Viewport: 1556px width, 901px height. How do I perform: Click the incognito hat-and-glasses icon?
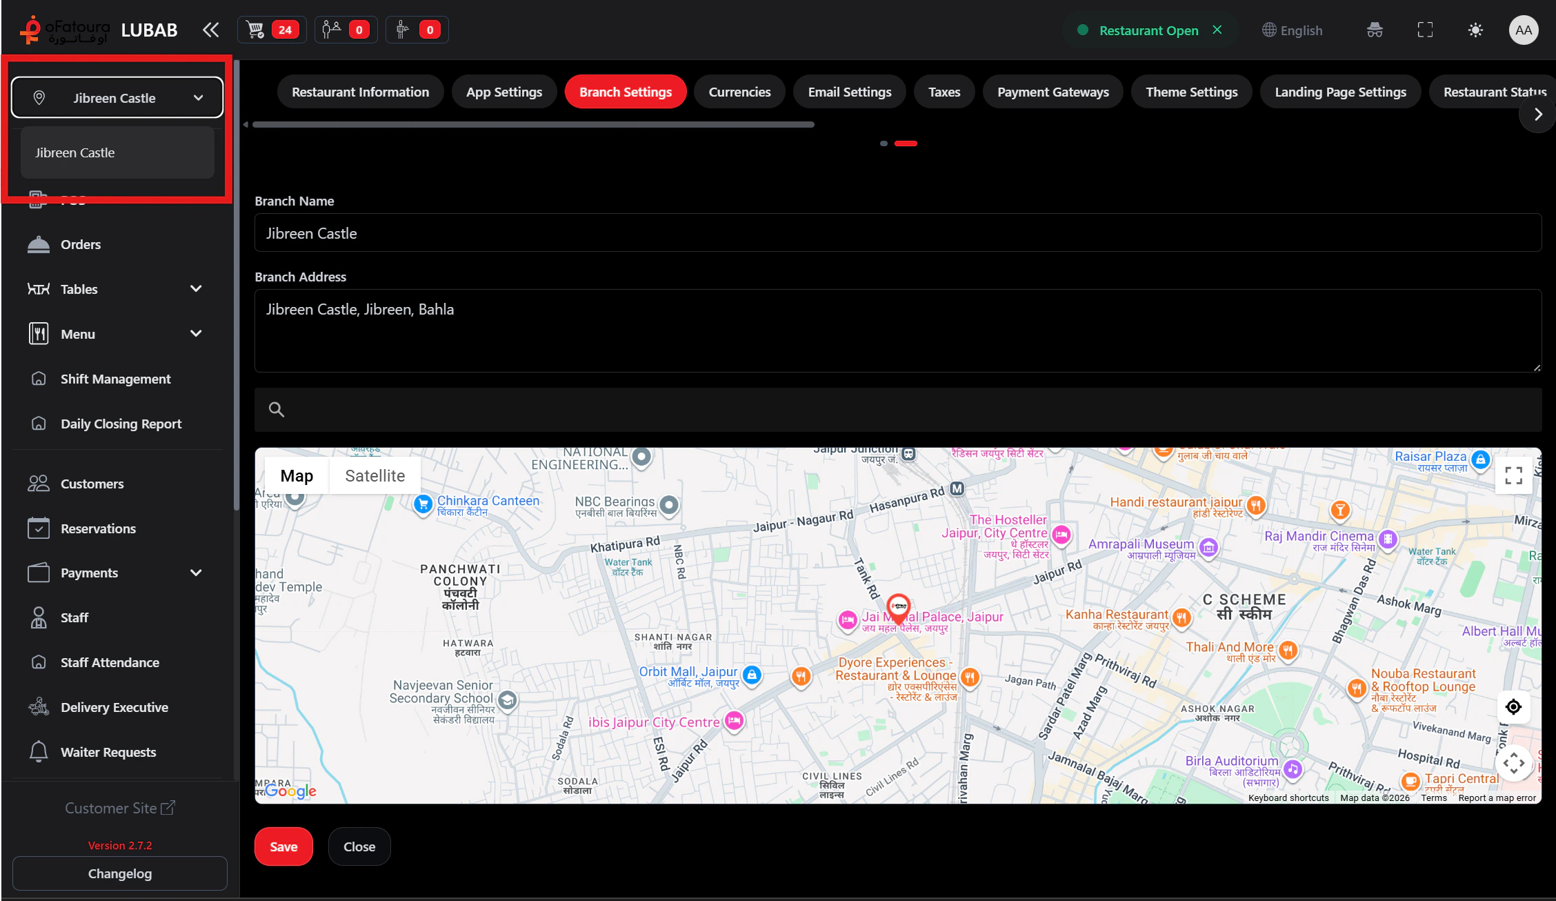point(1374,30)
